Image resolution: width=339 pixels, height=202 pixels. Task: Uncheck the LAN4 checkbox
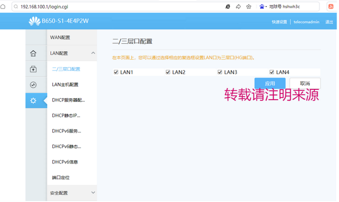(x=272, y=72)
